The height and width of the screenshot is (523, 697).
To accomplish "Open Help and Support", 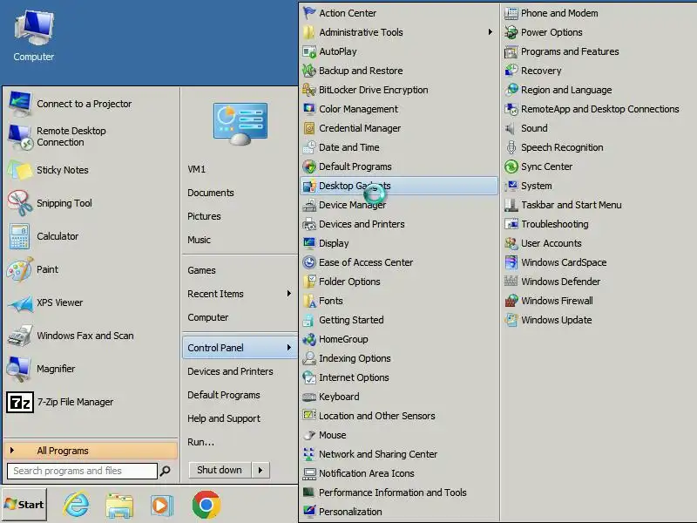I will click(224, 418).
